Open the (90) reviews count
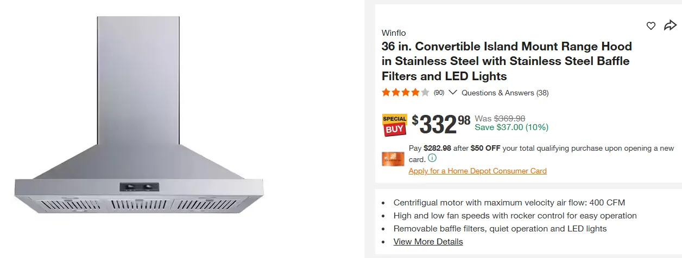682x258 pixels. [x=439, y=93]
